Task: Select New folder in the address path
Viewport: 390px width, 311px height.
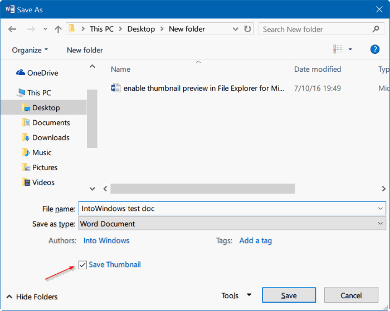Action: [x=187, y=29]
